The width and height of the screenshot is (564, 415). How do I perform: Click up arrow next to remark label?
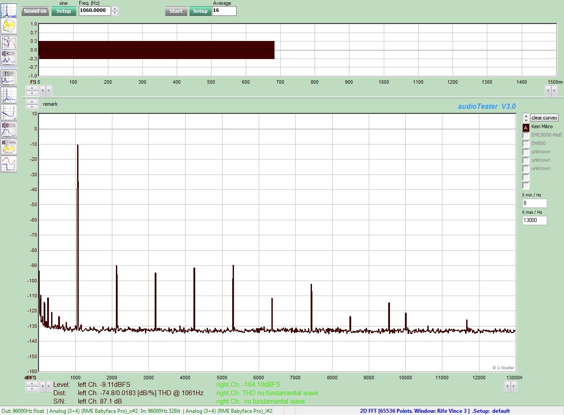click(x=32, y=102)
